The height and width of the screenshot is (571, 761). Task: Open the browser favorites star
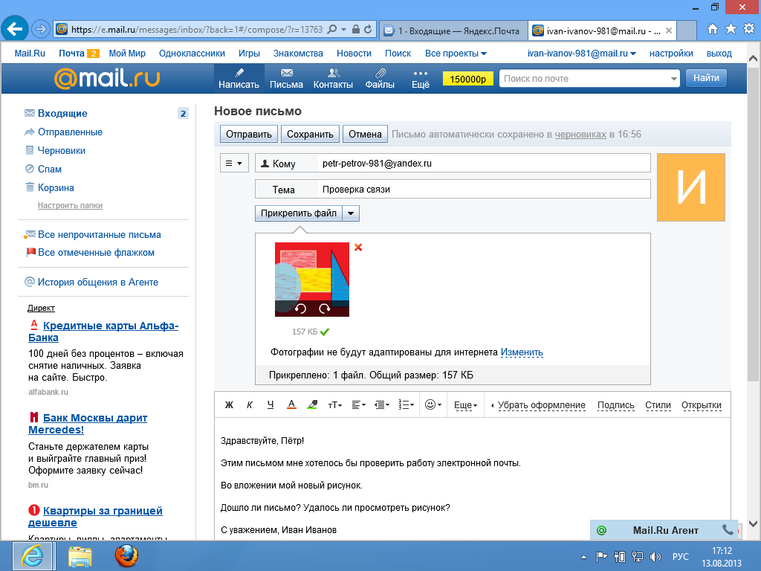pyautogui.click(x=731, y=29)
